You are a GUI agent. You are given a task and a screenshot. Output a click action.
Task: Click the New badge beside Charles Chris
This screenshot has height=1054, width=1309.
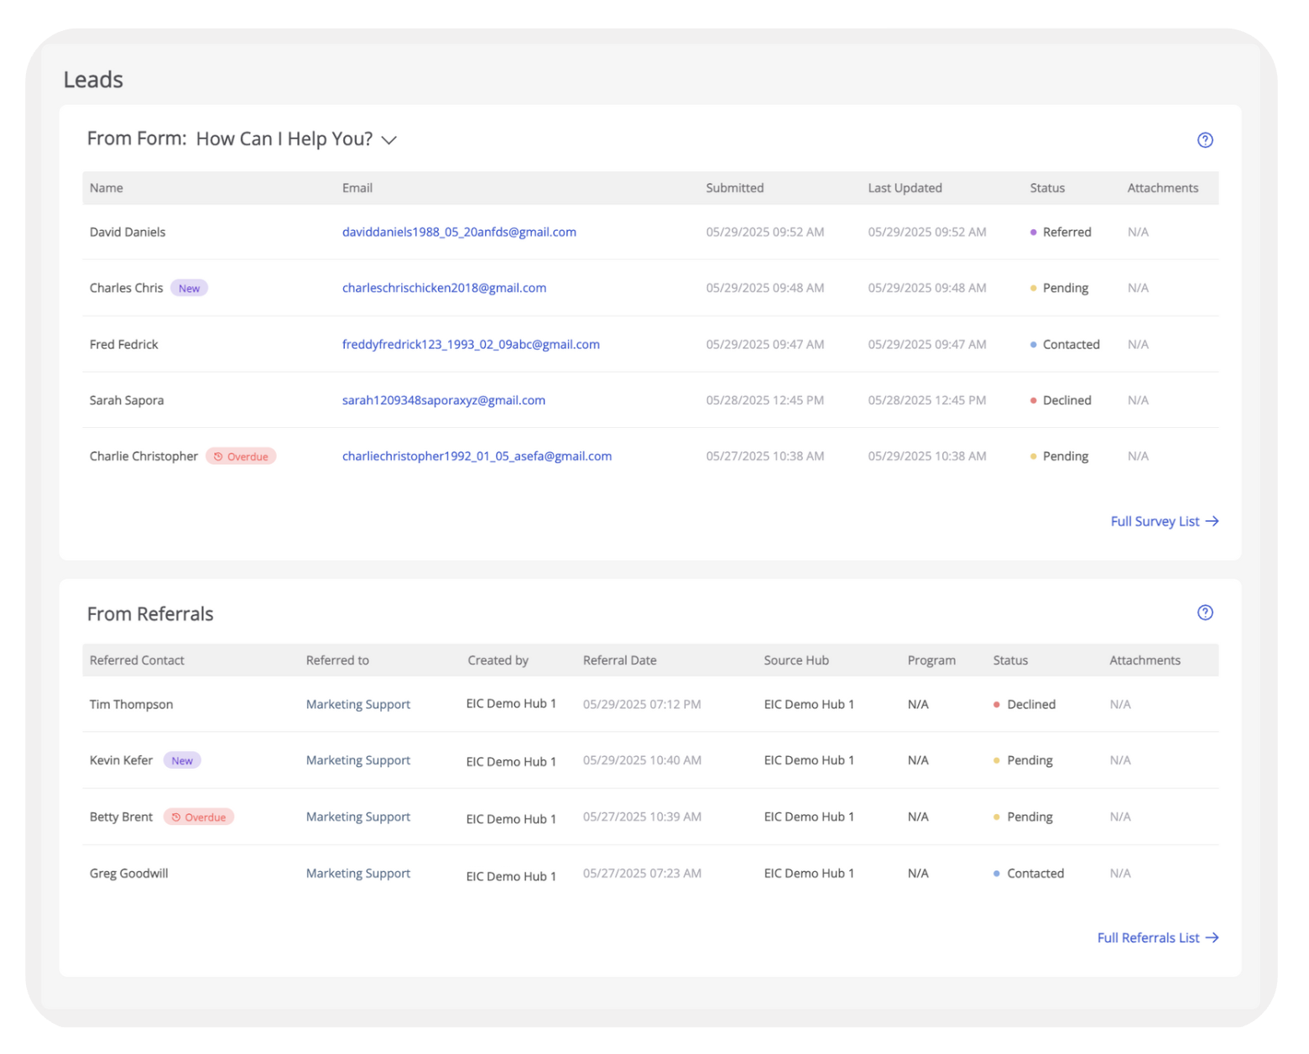tap(189, 288)
